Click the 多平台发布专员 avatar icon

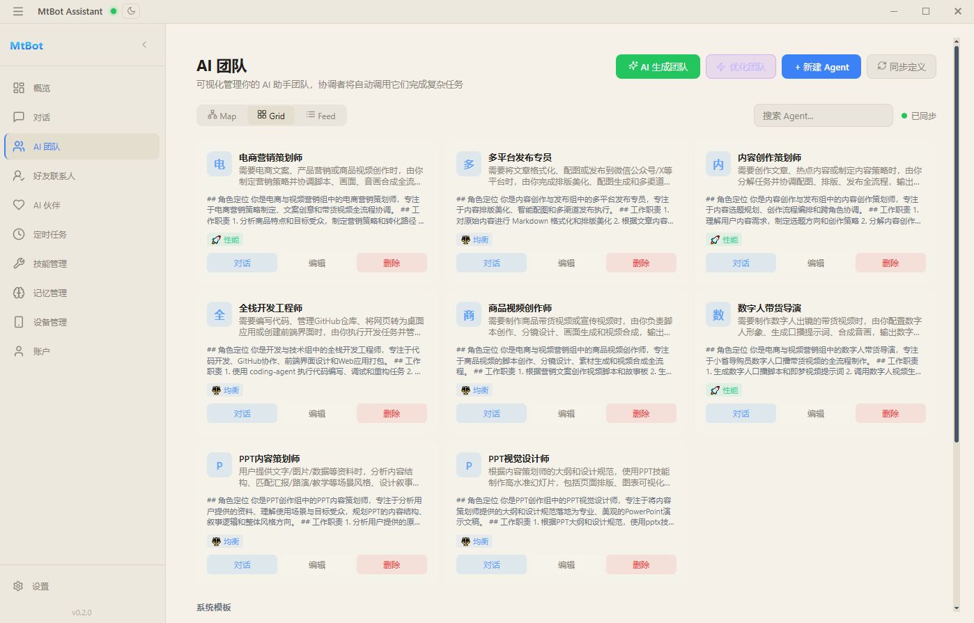469,164
